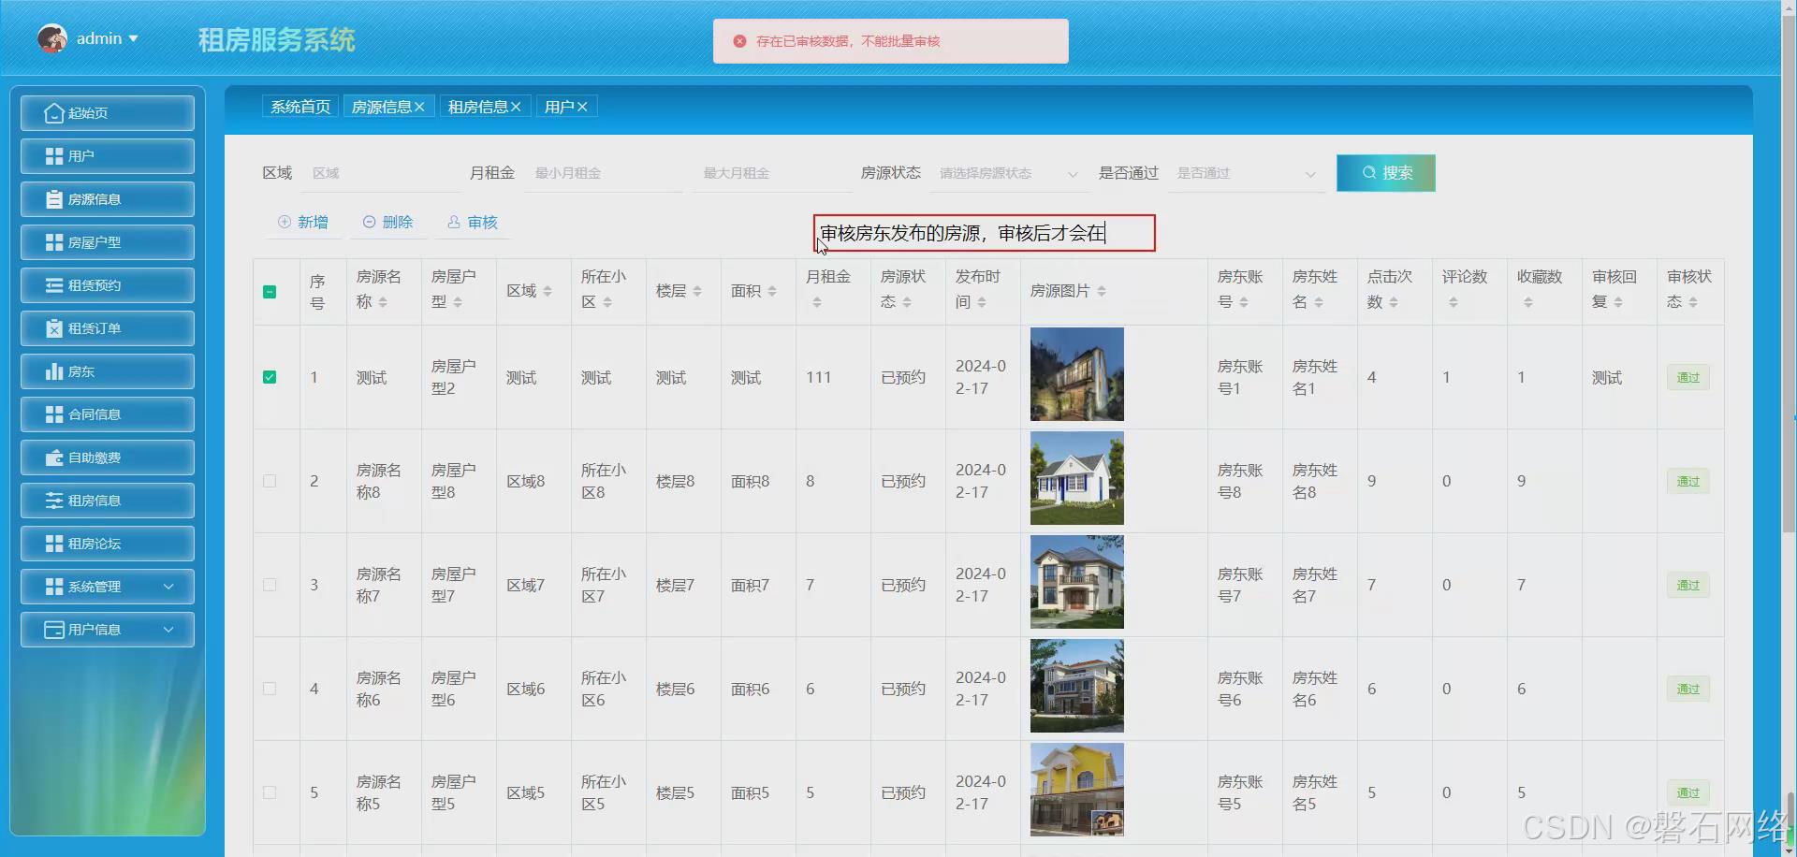
Task: Sort by the 房源状态 column
Action: 907,302
